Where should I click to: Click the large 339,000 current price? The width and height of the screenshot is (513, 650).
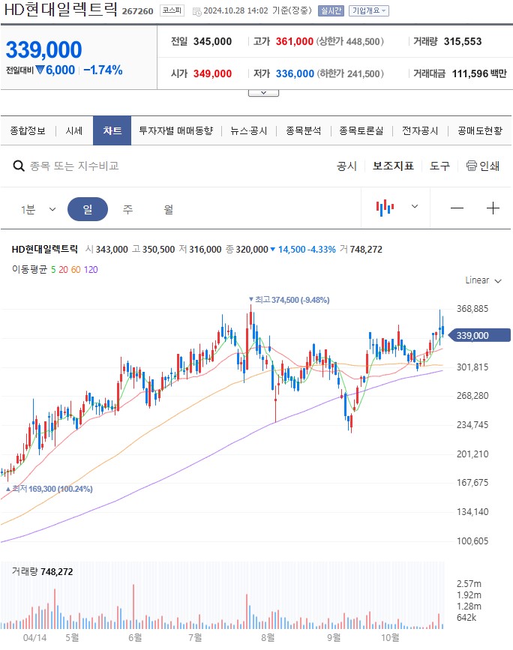point(44,49)
